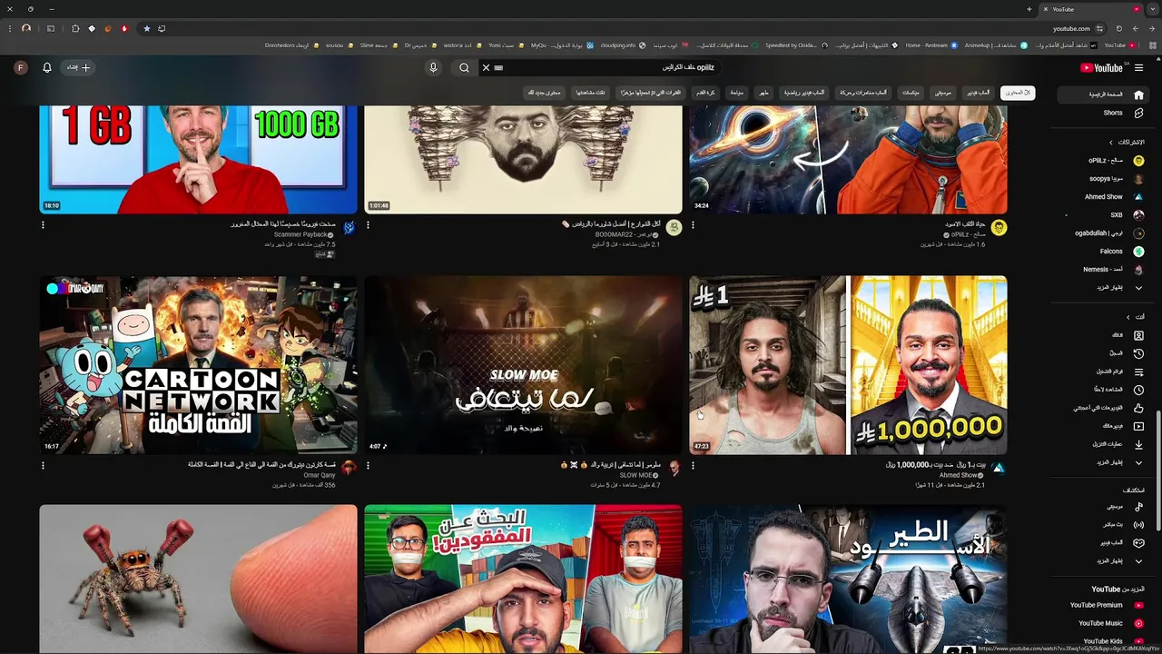Select the All content filter chip

(x=1018, y=93)
